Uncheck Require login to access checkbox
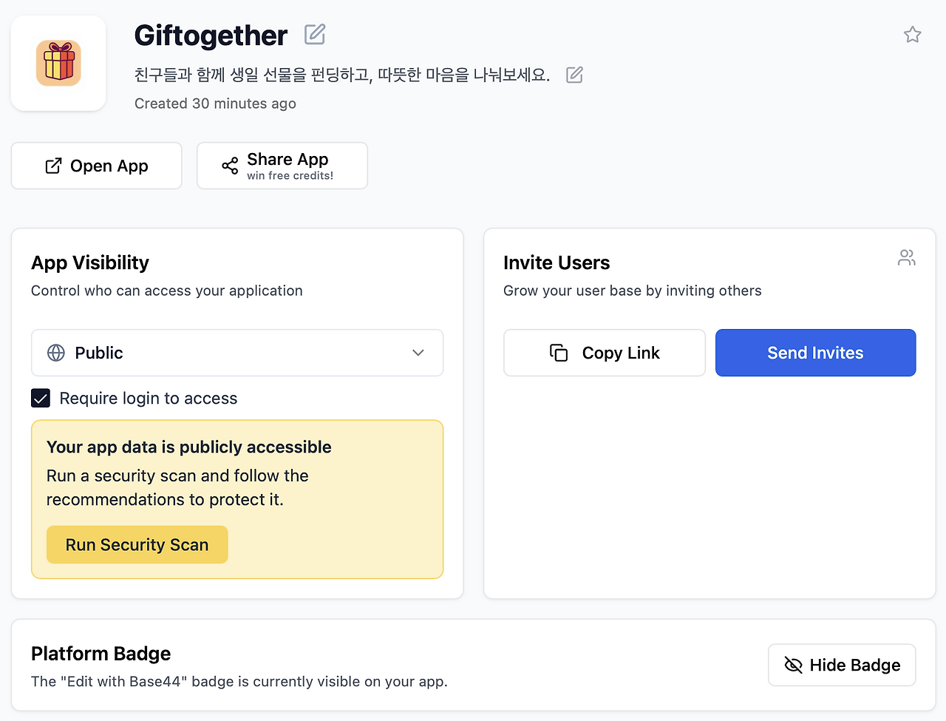The height and width of the screenshot is (721, 946). tap(41, 399)
